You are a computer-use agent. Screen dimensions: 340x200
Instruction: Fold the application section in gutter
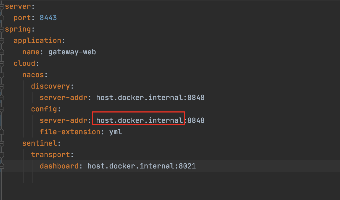2,41
